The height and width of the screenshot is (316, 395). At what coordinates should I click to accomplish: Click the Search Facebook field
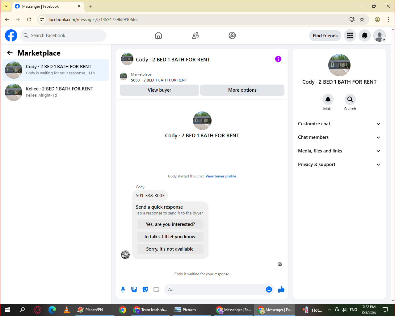click(63, 35)
